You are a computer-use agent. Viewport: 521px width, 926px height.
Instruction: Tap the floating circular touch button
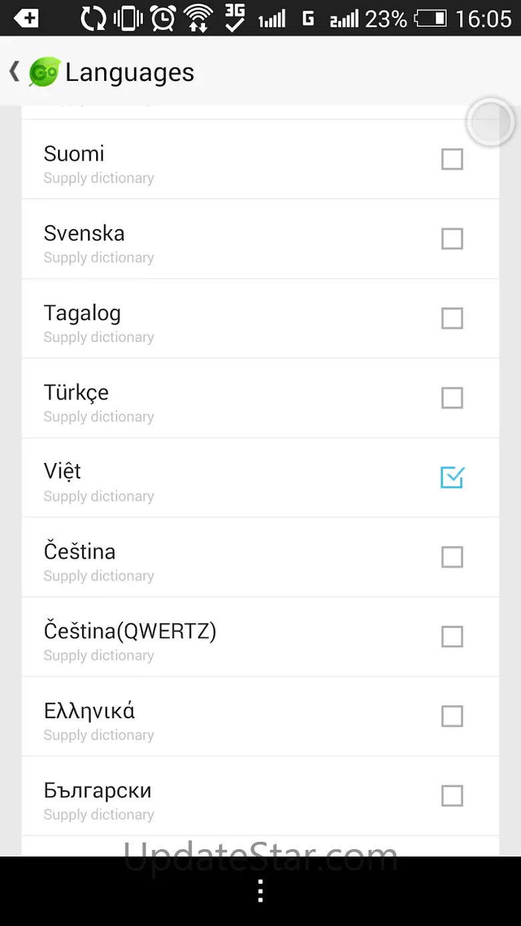(490, 122)
